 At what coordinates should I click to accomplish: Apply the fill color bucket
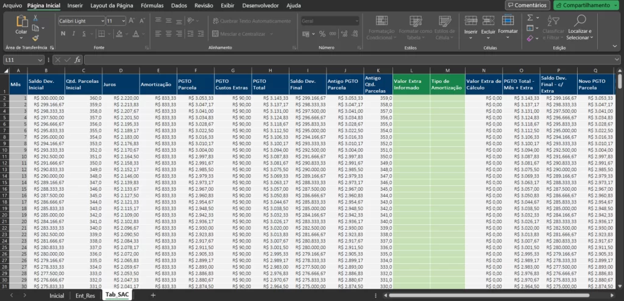coord(119,34)
